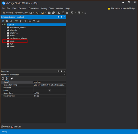Click the Undo arrow in the toolbar

click(72, 13)
